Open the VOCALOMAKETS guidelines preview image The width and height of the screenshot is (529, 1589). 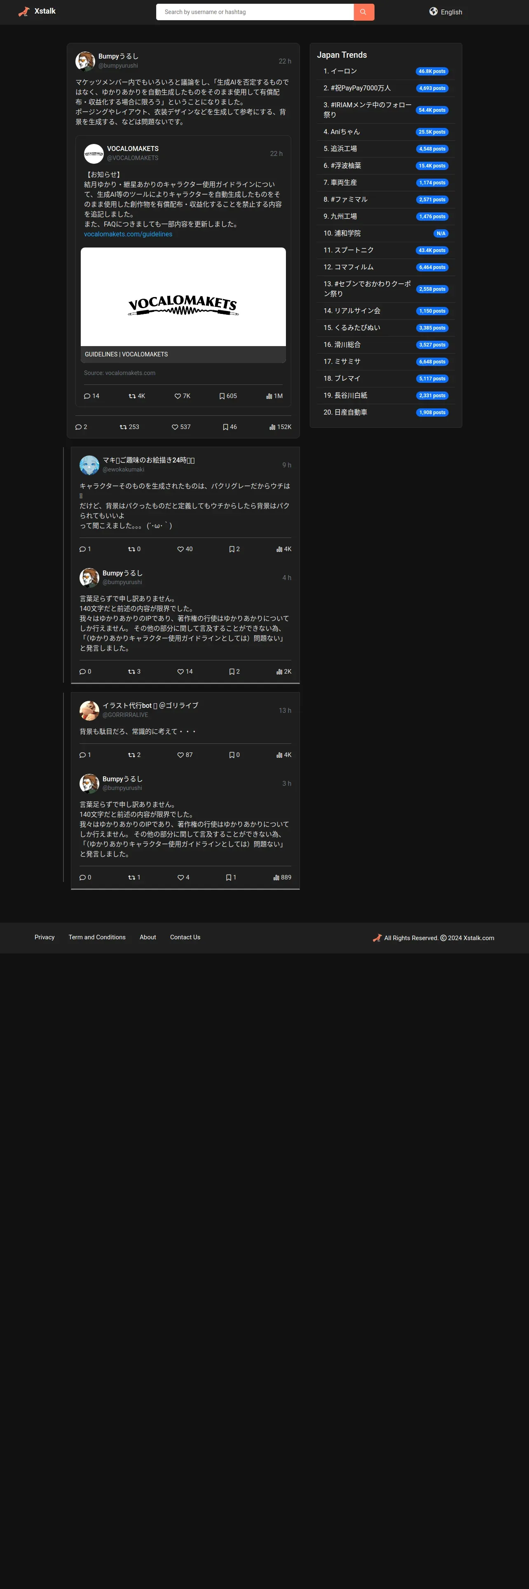point(183,297)
